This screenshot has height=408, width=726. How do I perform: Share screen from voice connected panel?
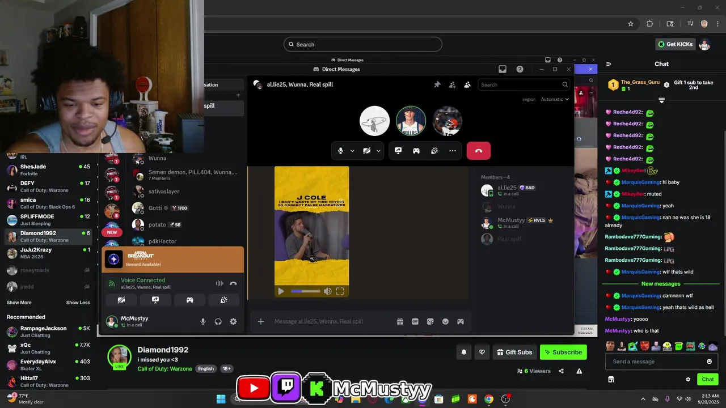[155, 300]
